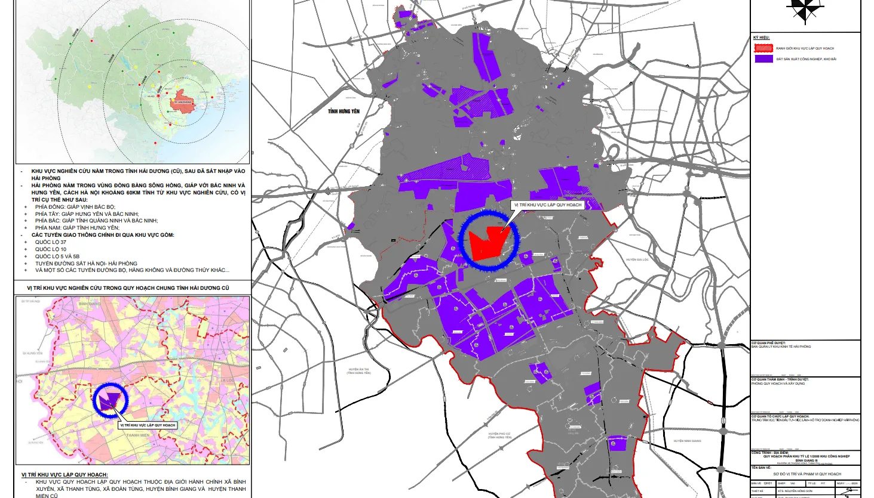Image resolution: width=874 pixels, height=498 pixels.
Task: Click the blue circle marker in lower-left inset map
Action: click(109, 400)
